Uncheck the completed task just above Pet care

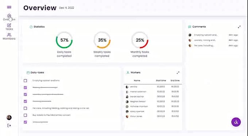point(25,101)
